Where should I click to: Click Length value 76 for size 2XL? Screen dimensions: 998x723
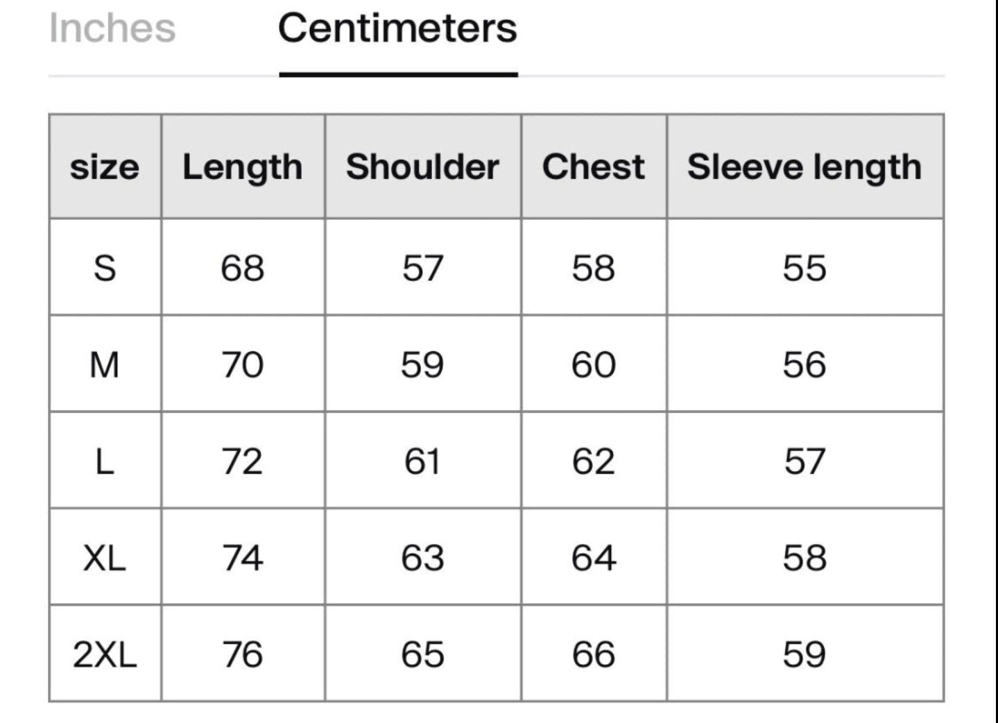[242, 654]
